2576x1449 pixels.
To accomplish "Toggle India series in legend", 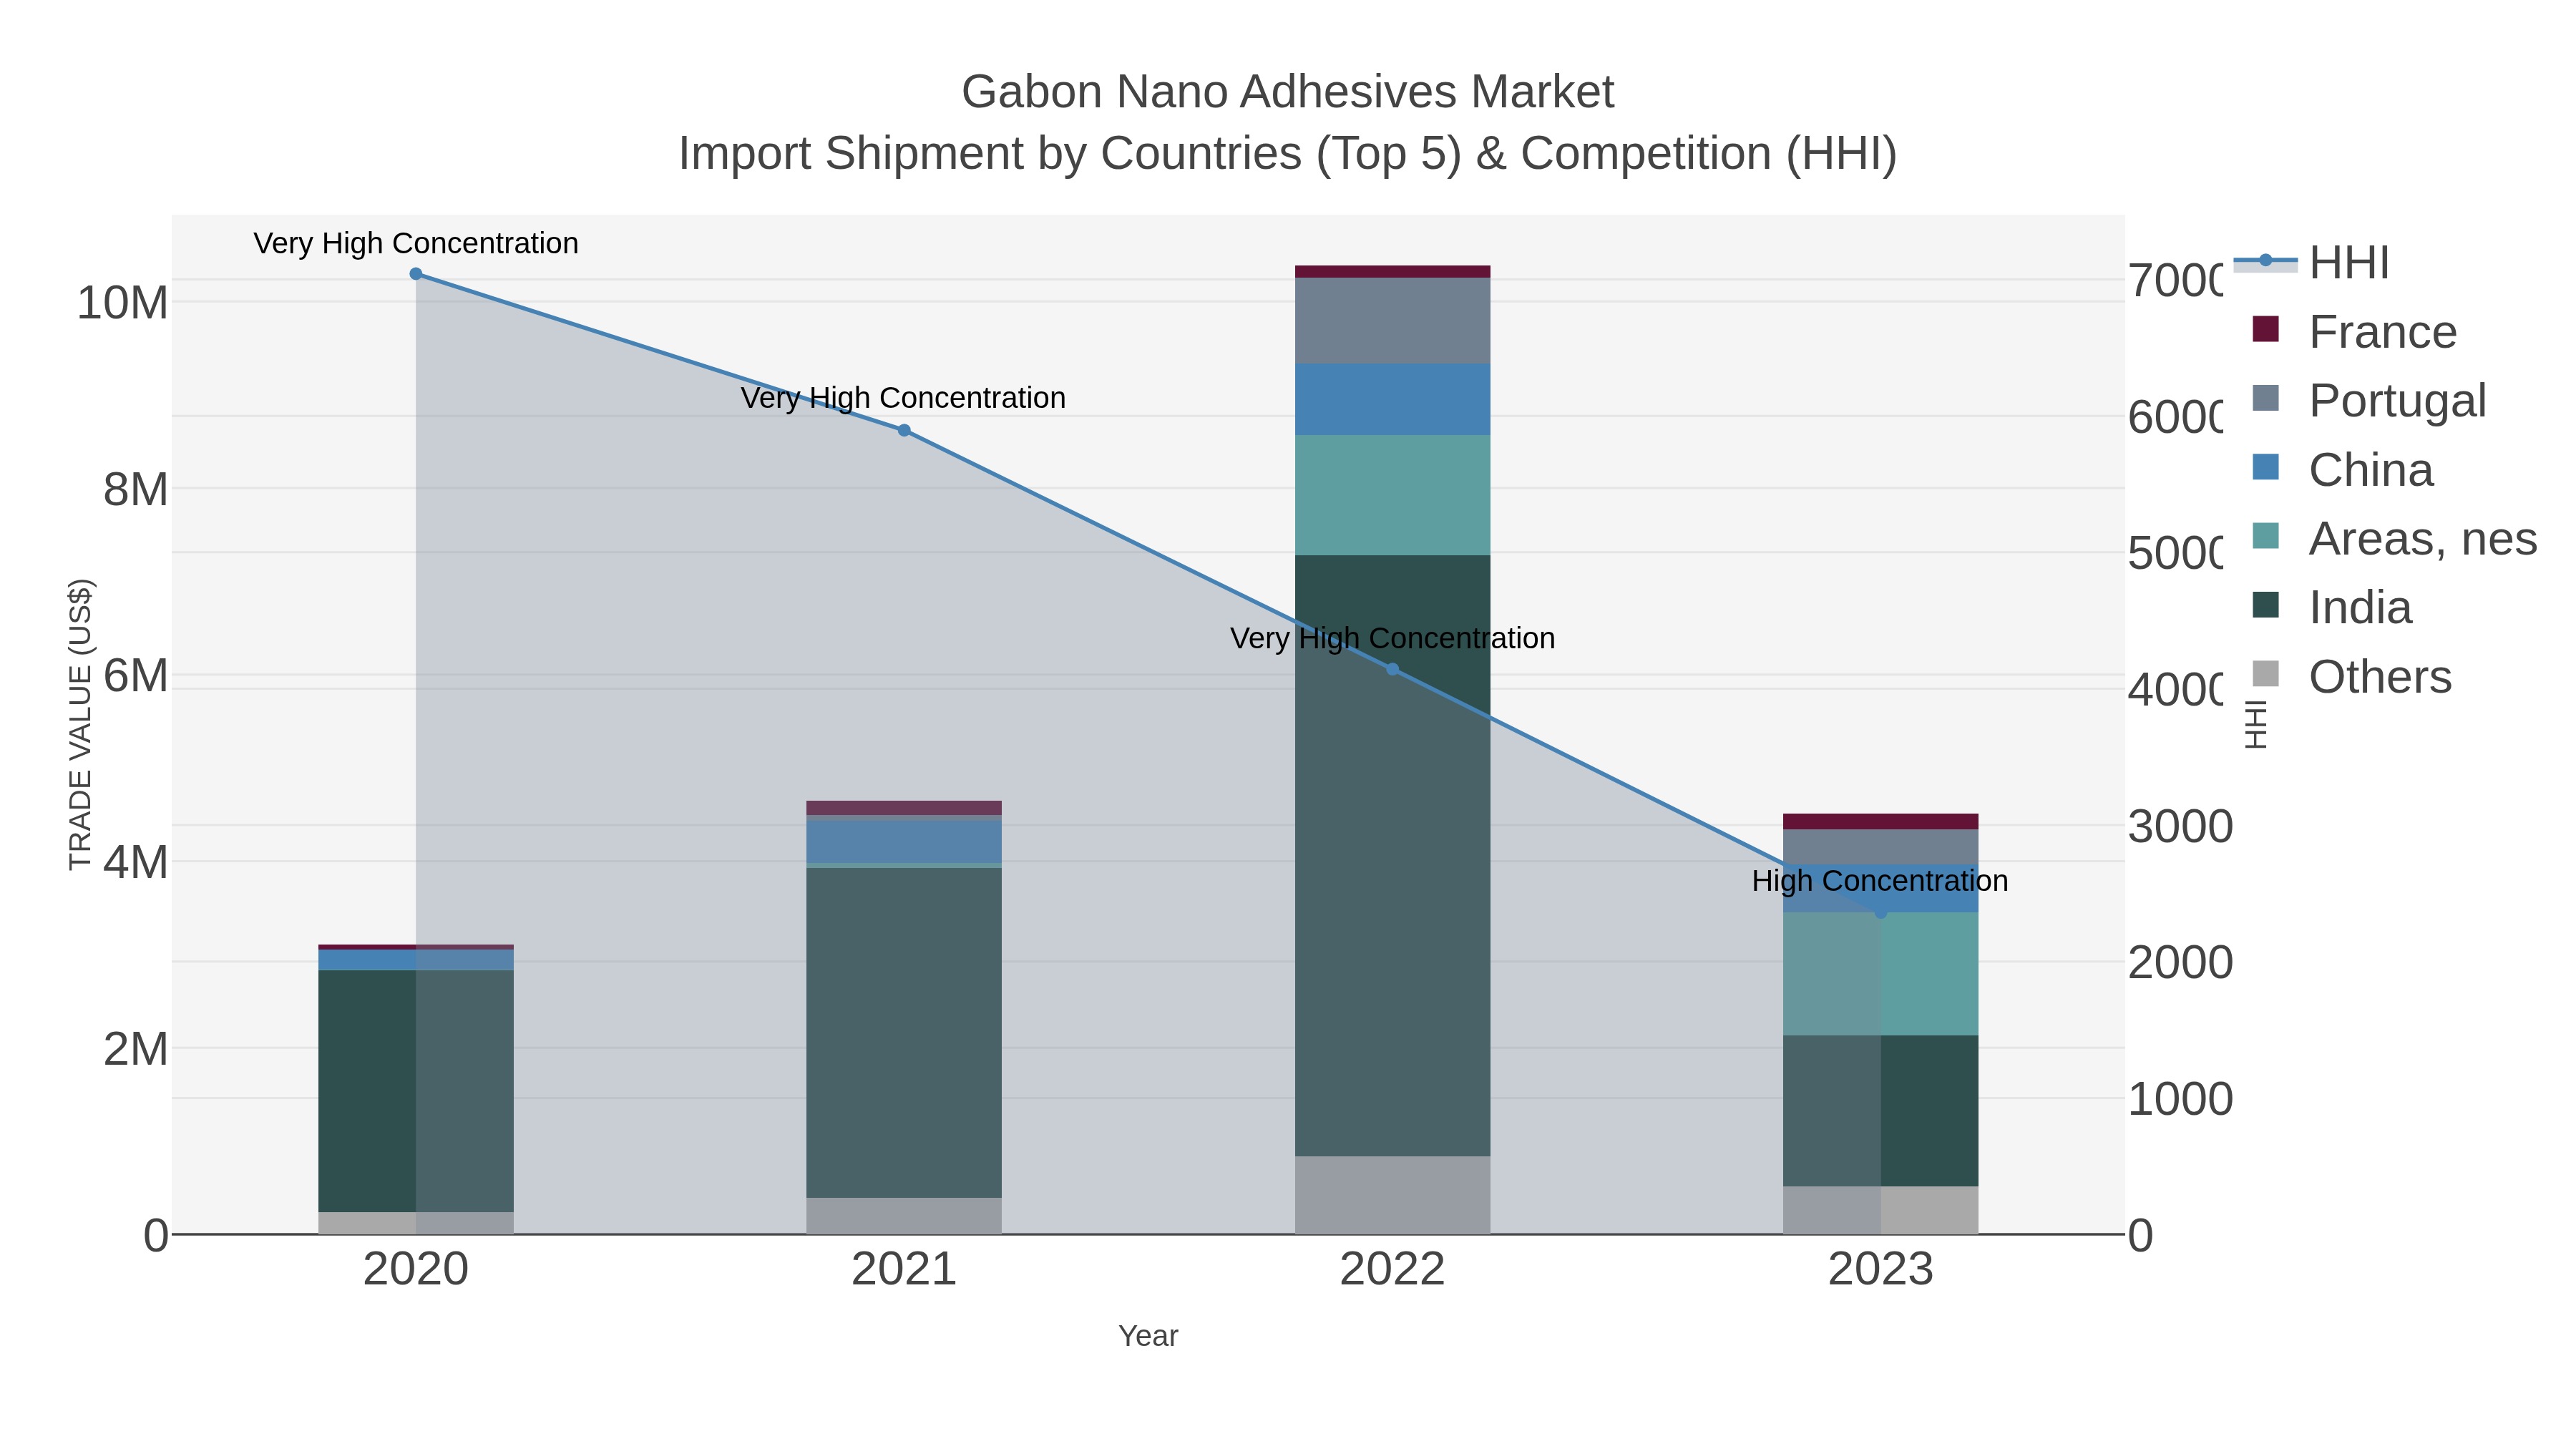I will tap(2332, 608).
